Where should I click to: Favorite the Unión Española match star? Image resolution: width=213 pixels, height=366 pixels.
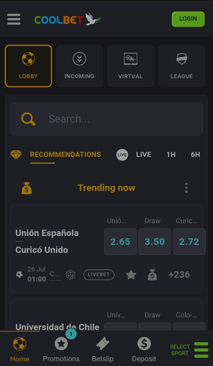[x=131, y=275]
